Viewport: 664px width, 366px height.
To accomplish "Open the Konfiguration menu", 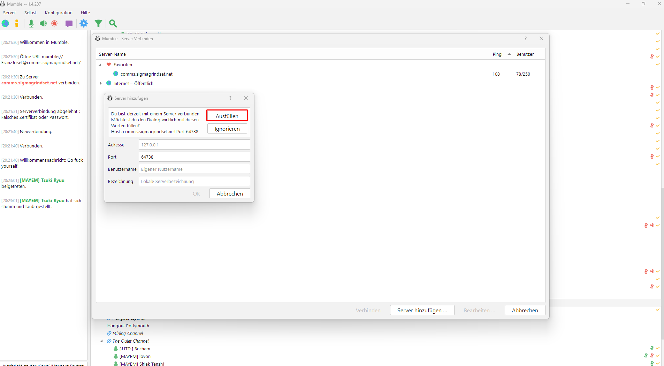I will click(x=59, y=13).
